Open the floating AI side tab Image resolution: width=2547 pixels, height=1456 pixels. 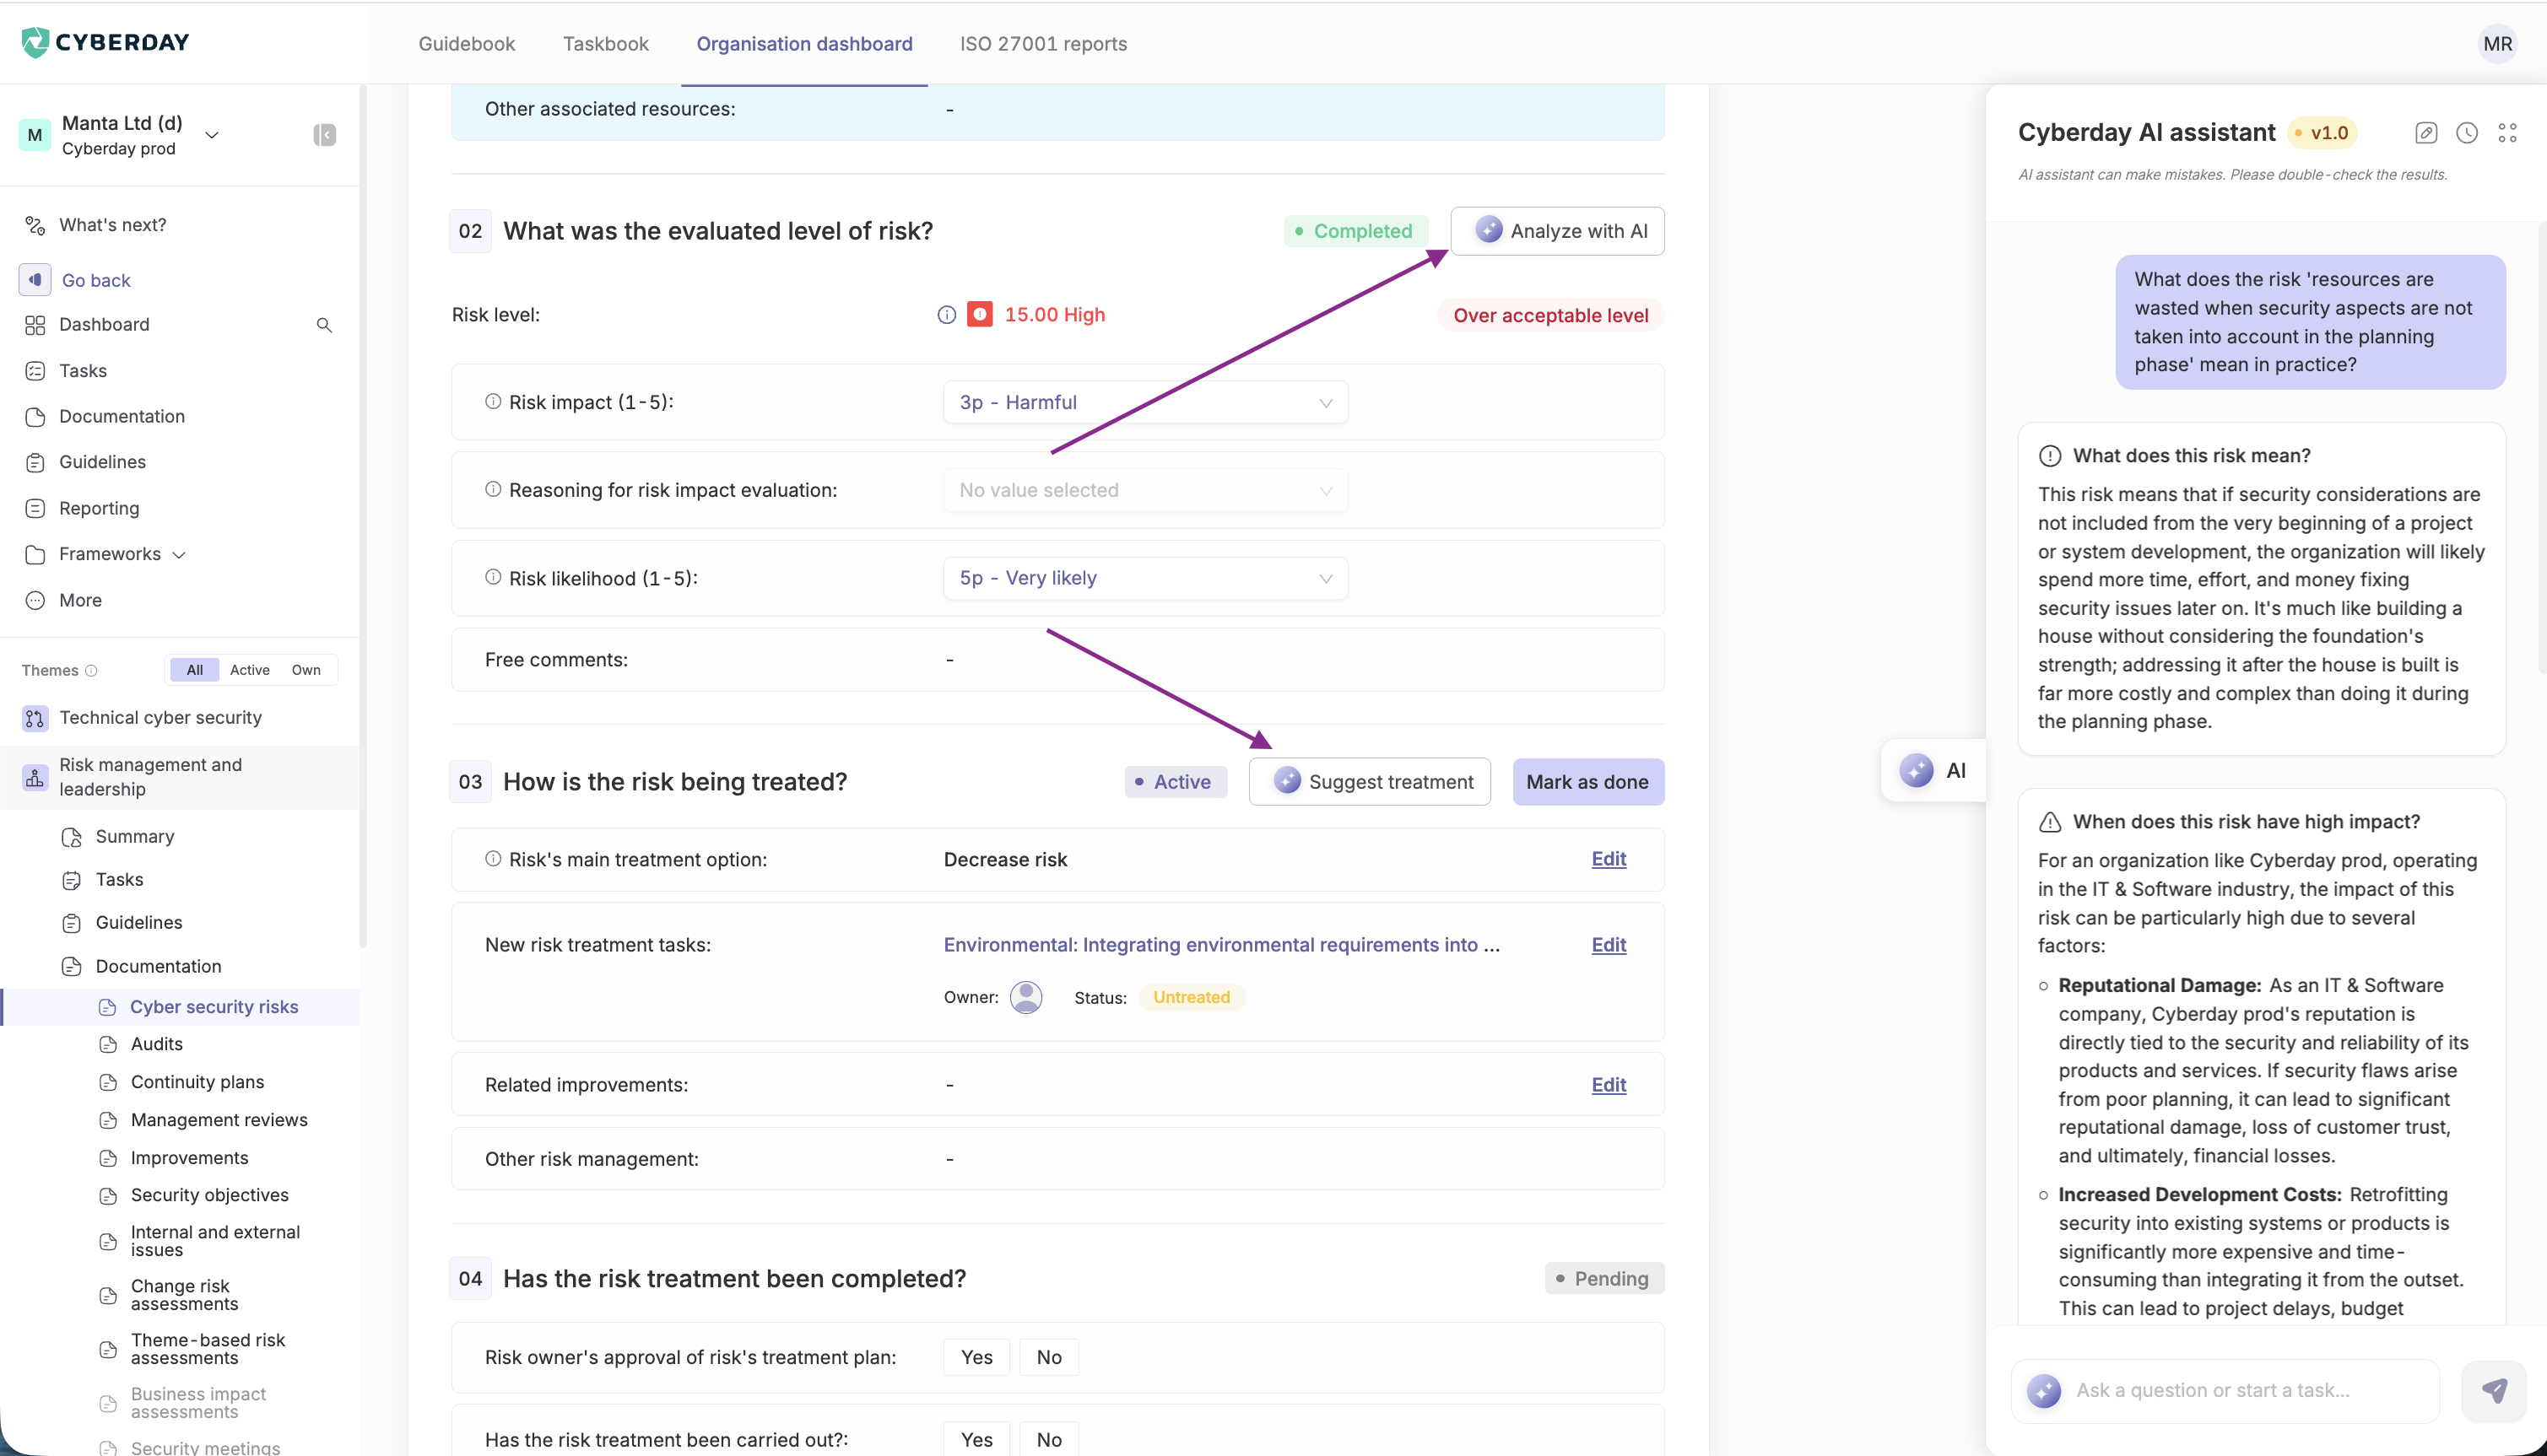coord(1933,770)
